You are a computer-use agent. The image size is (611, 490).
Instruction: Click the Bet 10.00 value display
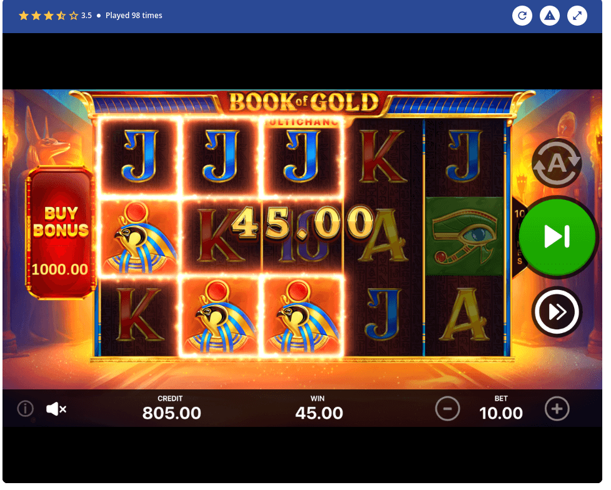coord(500,409)
